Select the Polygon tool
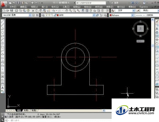 tap(3, 32)
